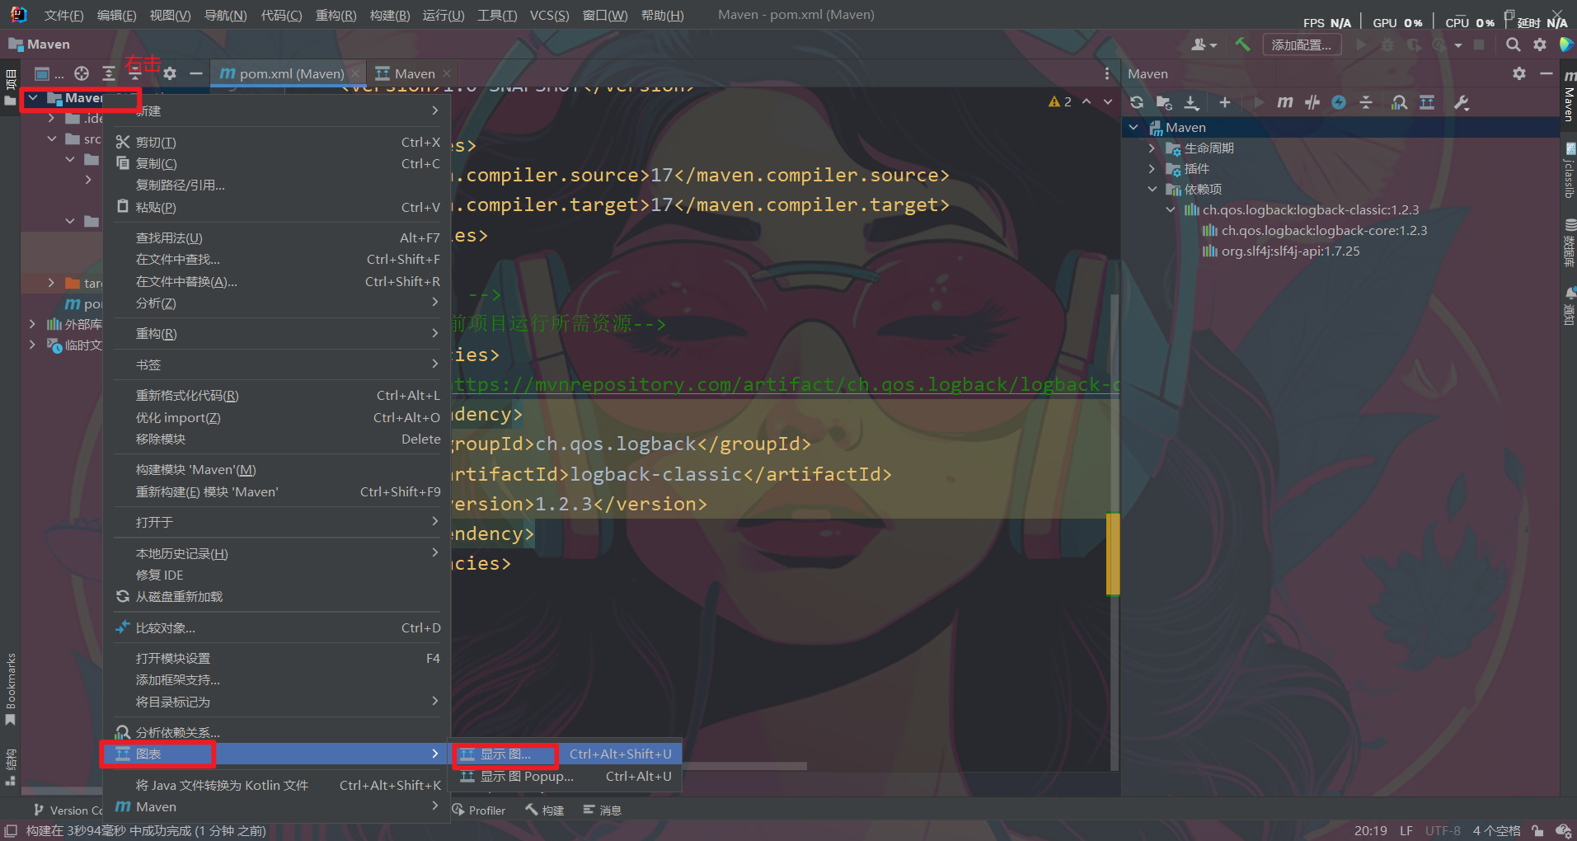Screen dimensions: 1577x841
Task: Open Version Control tool window
Action: [68, 810]
